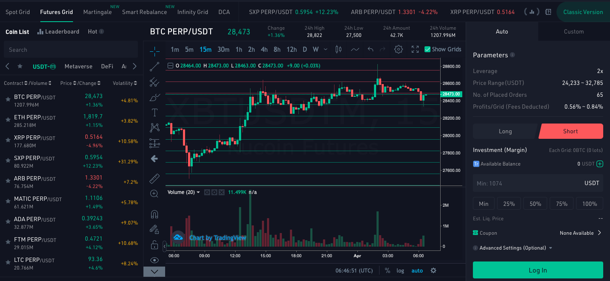
Task: Select the brush drawing tool
Action: [155, 97]
